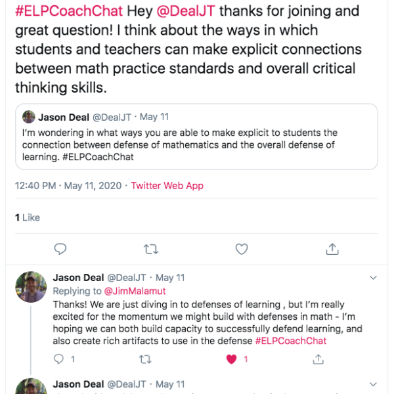Open the #ELPCoachChat hashtag in the main tweet
Screen dimensions: 394x394
[x=69, y=11]
